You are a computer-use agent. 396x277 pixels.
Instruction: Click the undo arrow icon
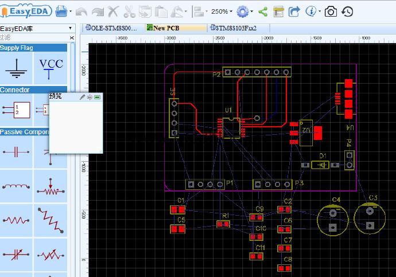[x=81, y=11]
